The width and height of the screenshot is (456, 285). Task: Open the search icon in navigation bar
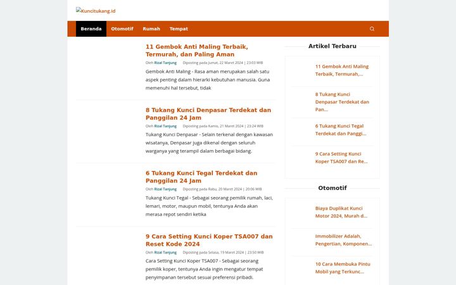tap(372, 28)
